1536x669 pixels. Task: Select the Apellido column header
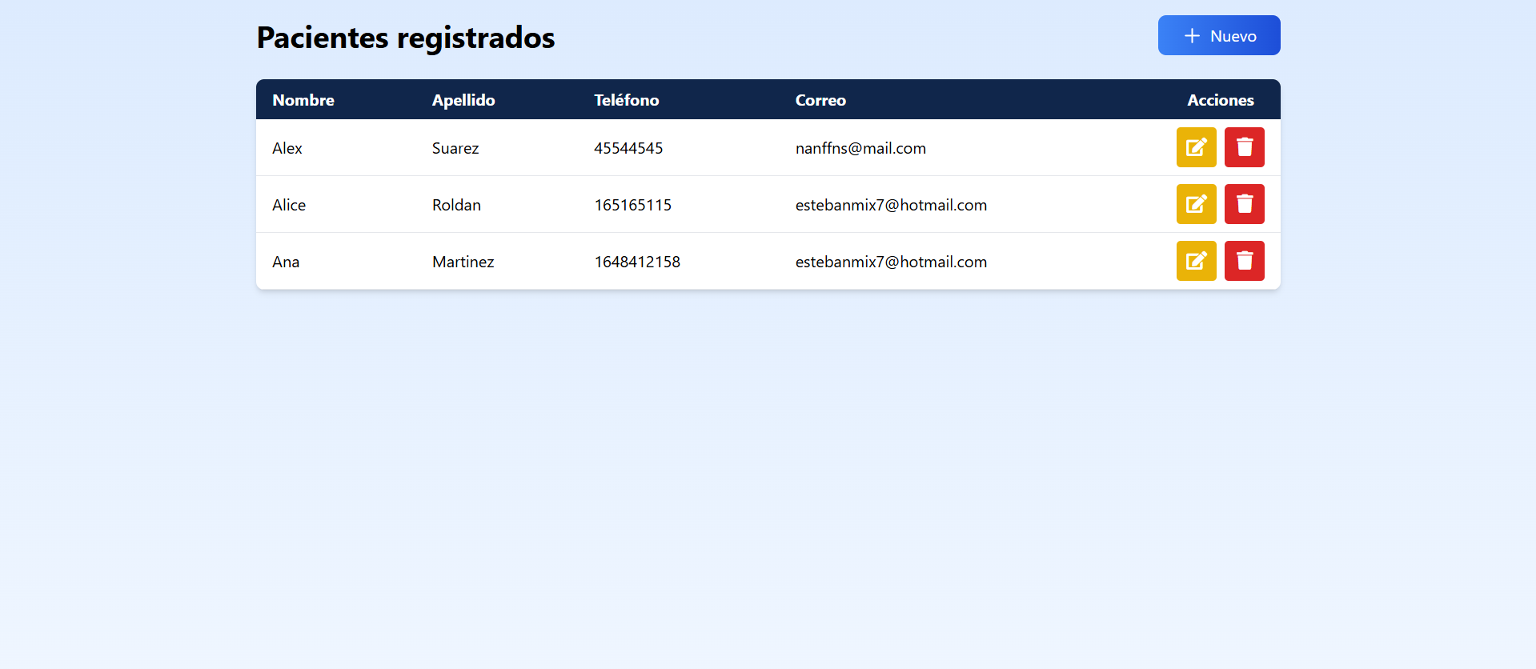point(463,100)
